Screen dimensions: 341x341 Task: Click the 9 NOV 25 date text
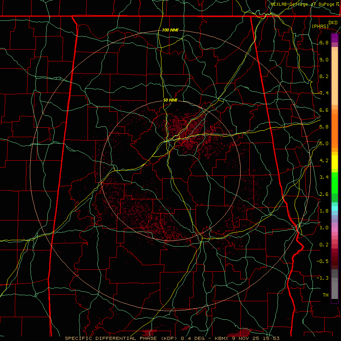246,338
